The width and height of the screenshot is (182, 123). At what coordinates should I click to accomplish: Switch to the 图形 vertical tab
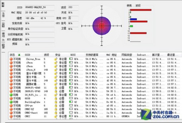pyautogui.click(x=3, y=25)
